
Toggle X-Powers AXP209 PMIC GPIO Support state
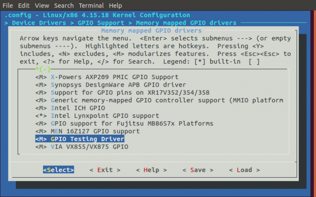[x=41, y=77]
